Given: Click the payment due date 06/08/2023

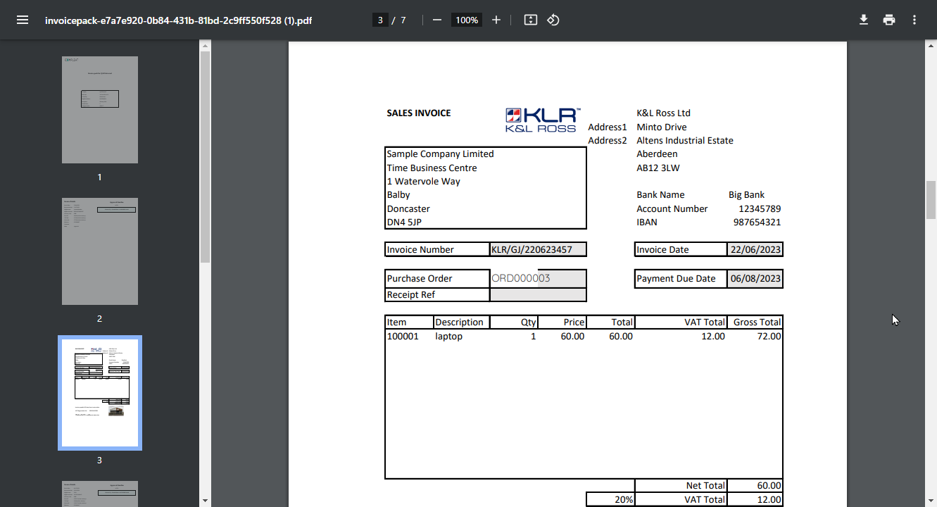Looking at the screenshot, I should coord(755,278).
